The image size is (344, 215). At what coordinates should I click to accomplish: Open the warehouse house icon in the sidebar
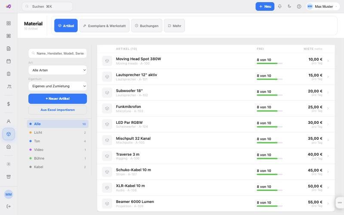(9, 147)
